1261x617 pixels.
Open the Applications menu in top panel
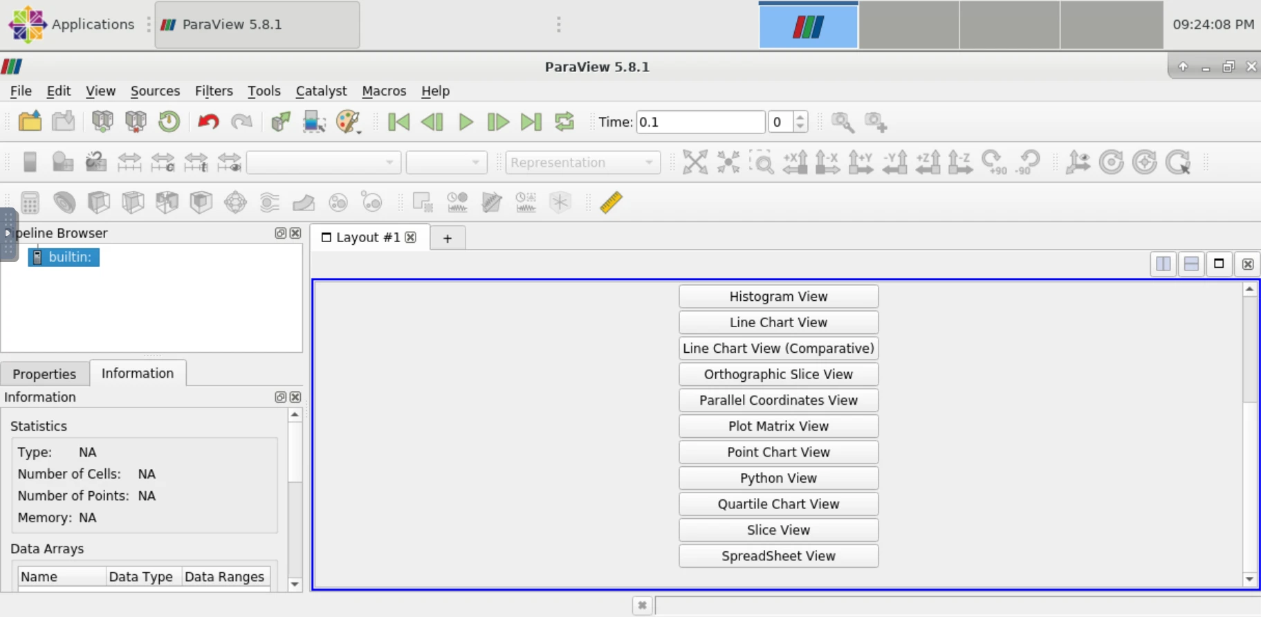72,24
